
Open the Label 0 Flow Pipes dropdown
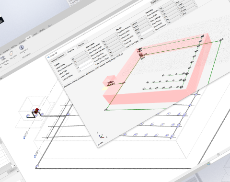pos(118,52)
